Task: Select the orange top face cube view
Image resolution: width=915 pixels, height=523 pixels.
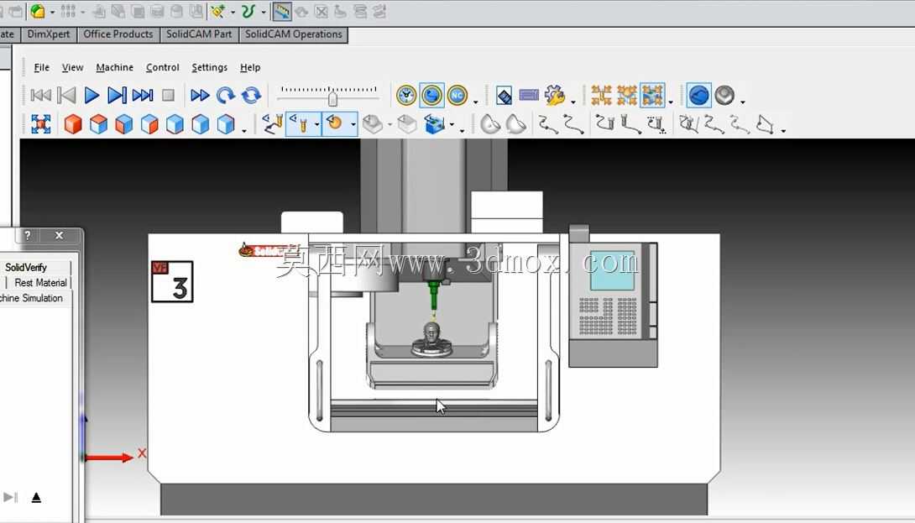Action: point(98,124)
